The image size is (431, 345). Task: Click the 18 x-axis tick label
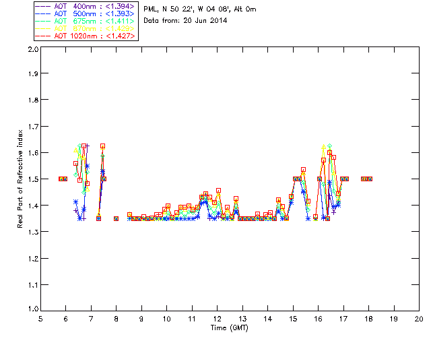click(x=368, y=319)
